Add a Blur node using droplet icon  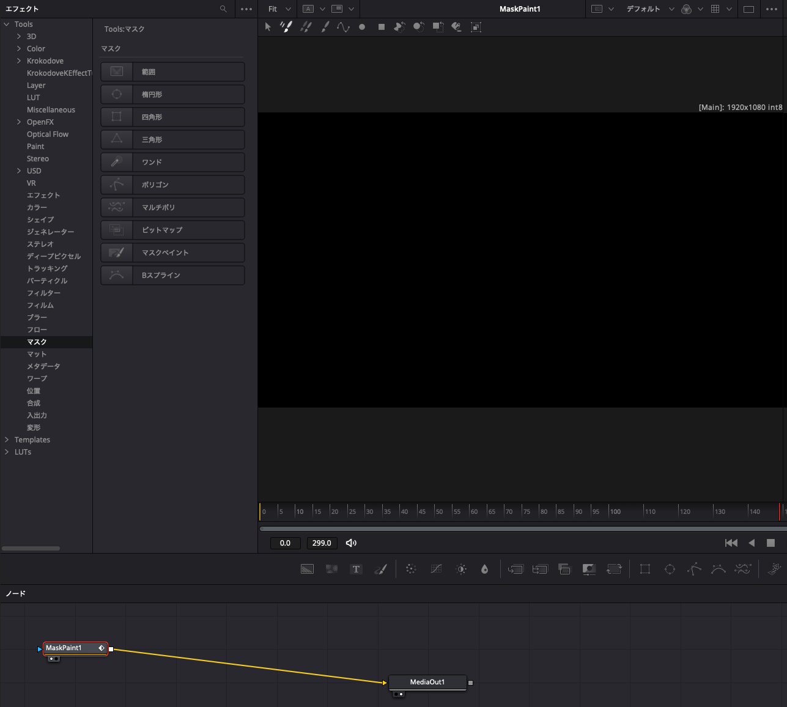(485, 569)
